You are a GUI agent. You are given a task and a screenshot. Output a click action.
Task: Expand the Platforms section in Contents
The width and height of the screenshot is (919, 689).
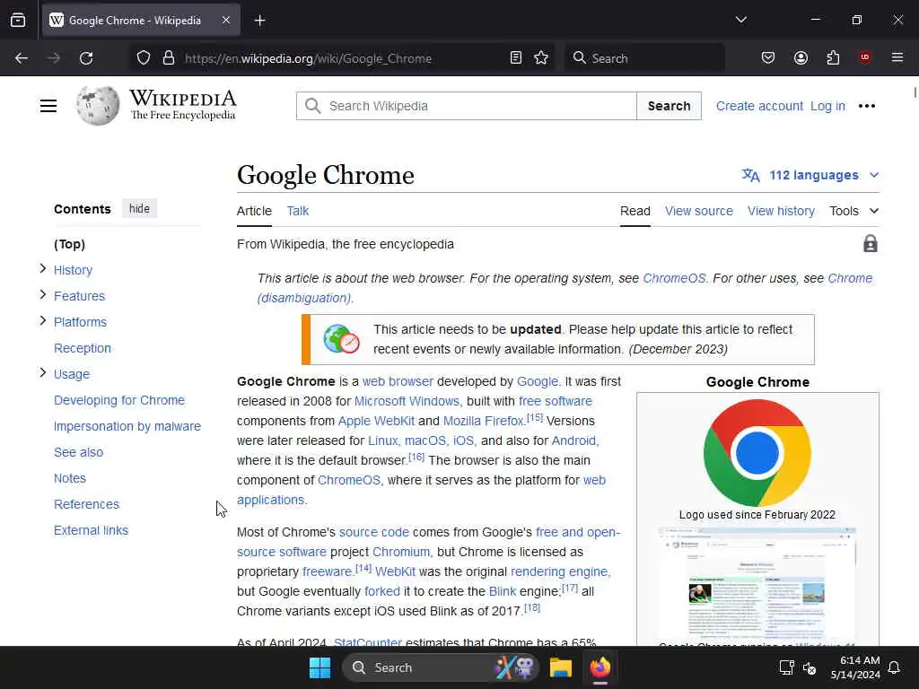43,320
